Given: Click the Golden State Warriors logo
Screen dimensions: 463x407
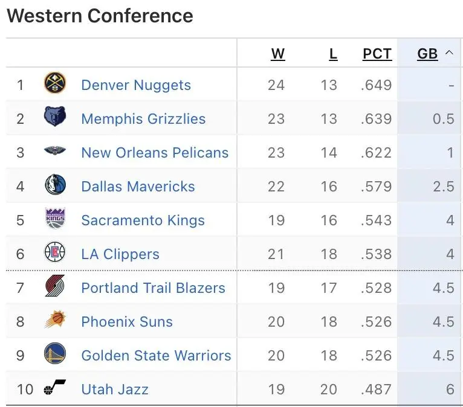Looking at the screenshot, I should coord(55,355).
